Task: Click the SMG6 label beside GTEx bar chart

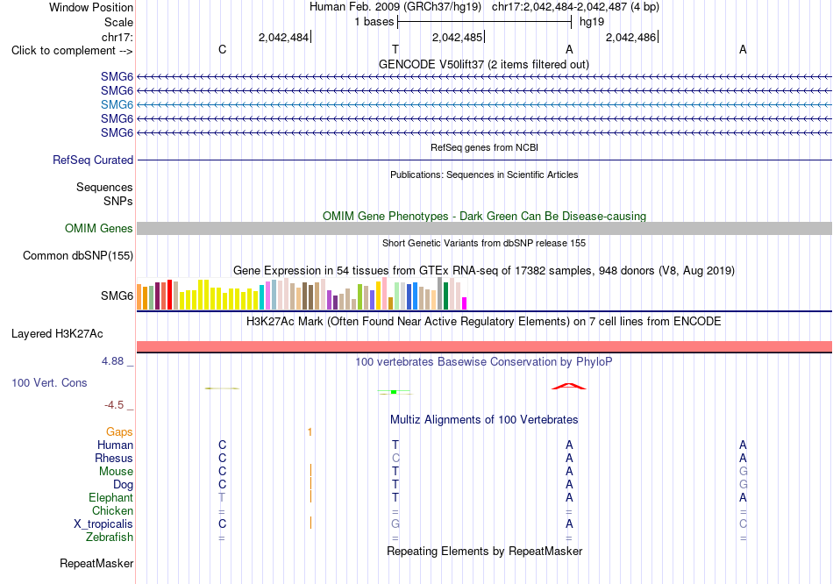Action: 117,296
